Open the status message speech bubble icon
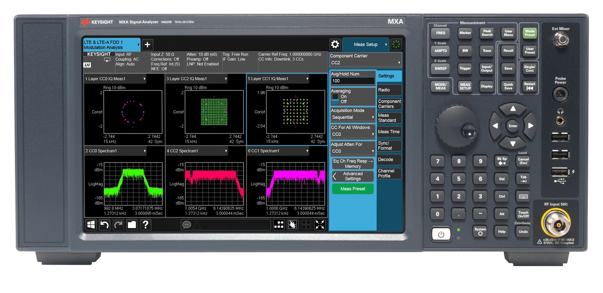This screenshot has height=293, width=603. tap(186, 225)
